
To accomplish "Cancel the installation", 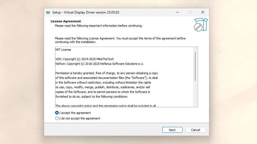I will [x=196, y=130].
